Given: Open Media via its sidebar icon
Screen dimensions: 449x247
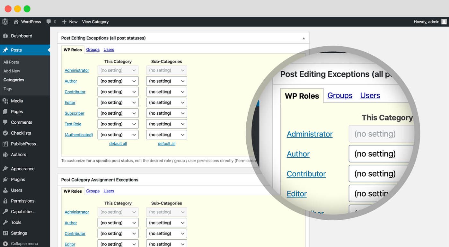Looking at the screenshot, I should pyautogui.click(x=5, y=101).
